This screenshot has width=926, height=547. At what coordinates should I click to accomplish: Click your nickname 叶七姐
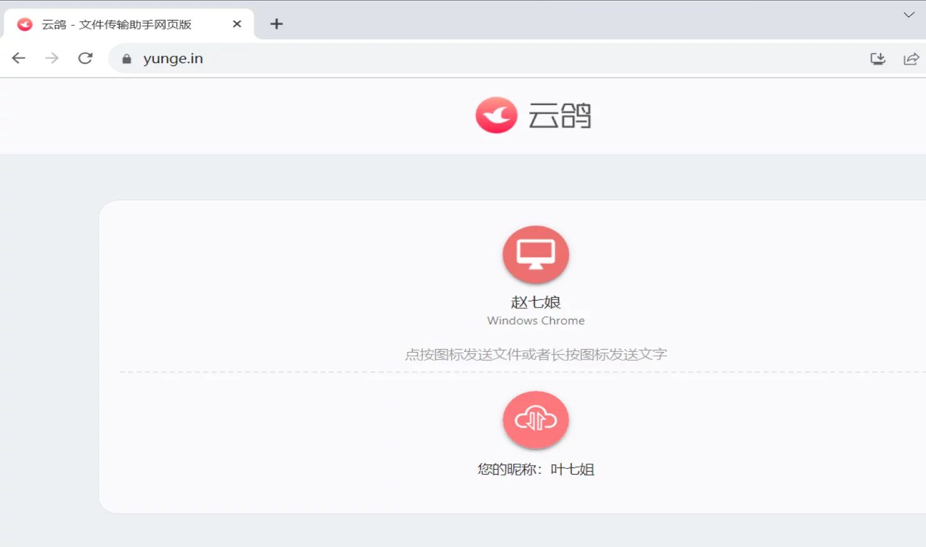pos(572,469)
